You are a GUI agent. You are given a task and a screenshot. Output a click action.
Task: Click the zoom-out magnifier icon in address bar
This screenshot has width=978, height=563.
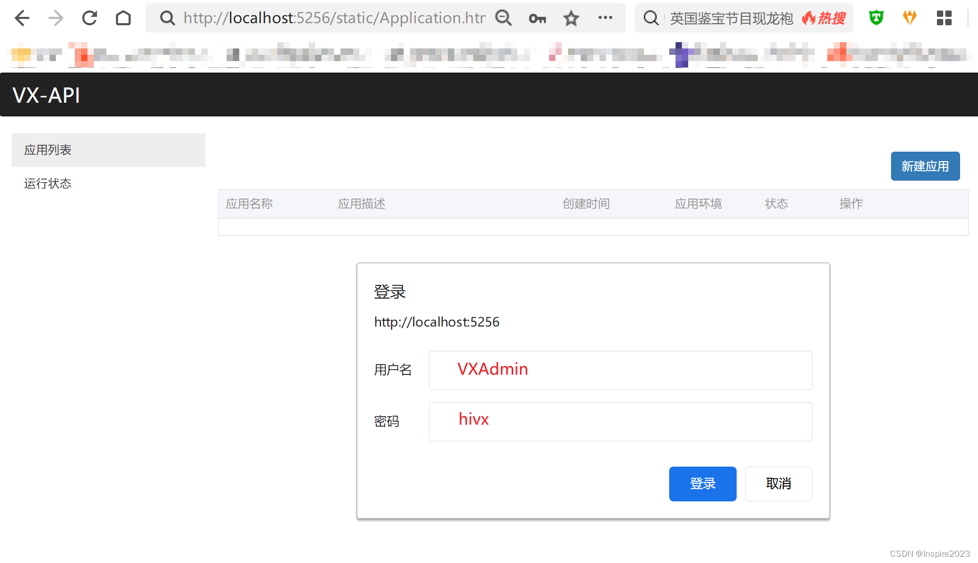click(x=504, y=18)
